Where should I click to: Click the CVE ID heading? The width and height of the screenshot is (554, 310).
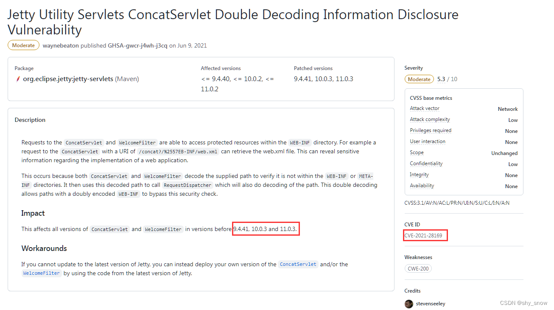[412, 225]
